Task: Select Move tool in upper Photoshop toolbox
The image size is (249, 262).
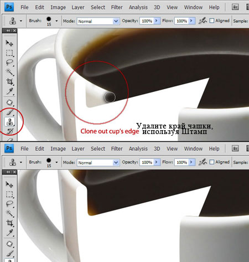Action: tap(9, 43)
